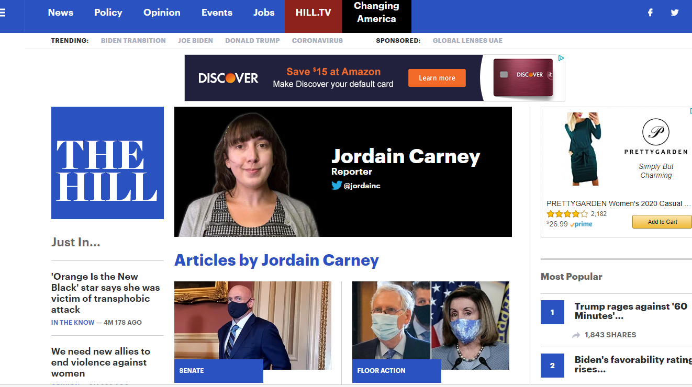
Task: Open 'We need new allies' article
Action: [101, 362]
